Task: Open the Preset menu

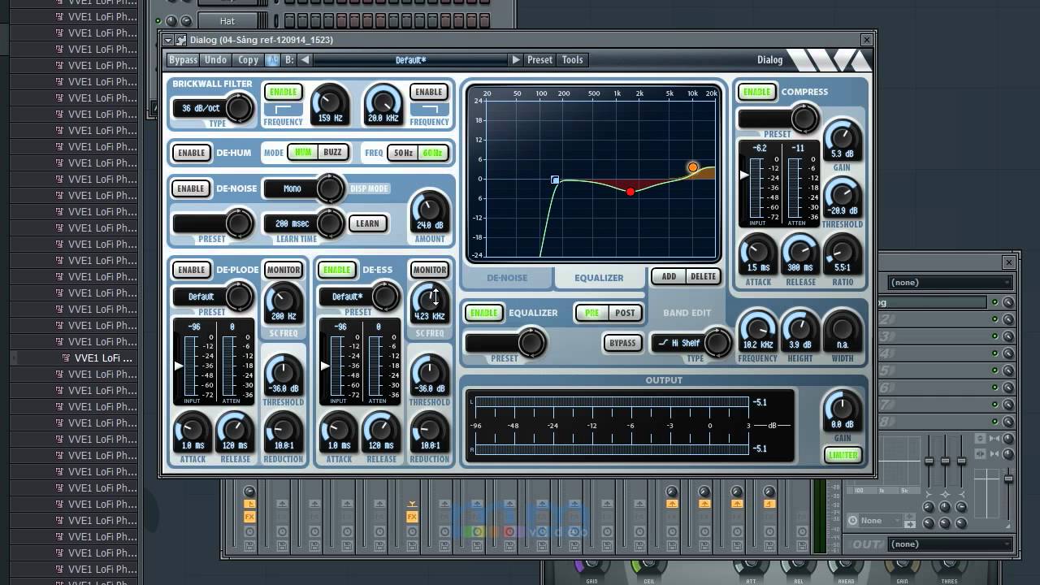Action: click(x=539, y=60)
